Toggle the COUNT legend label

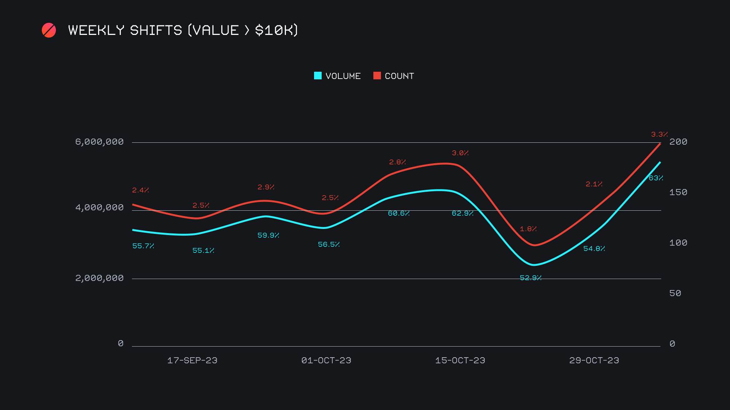pos(399,76)
